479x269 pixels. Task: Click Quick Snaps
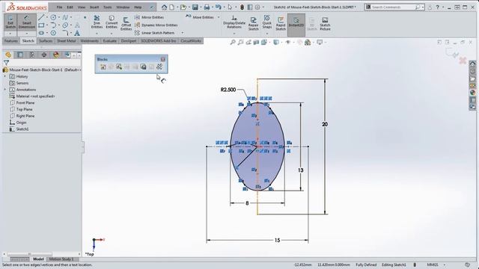266,22
